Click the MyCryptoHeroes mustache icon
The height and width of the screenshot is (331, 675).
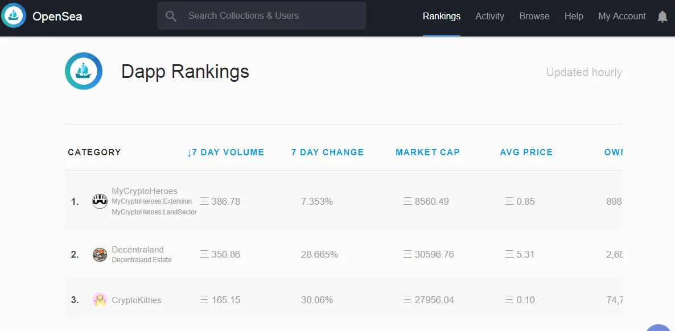tap(100, 201)
